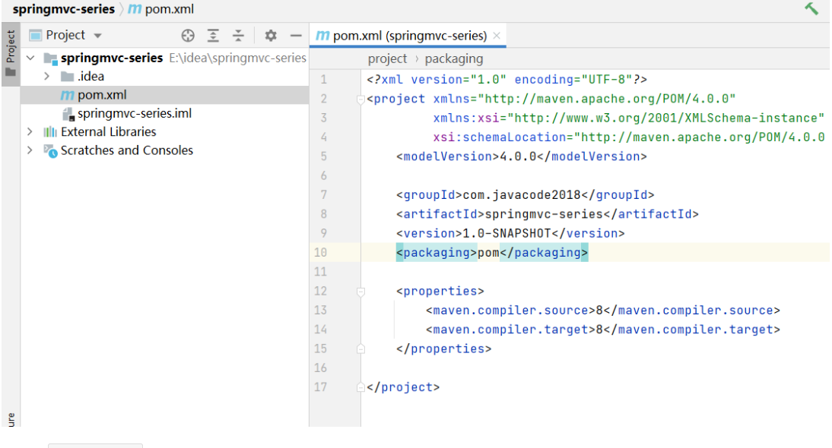This screenshot has width=832, height=448.
Task: Expand External Libraries node
Action: pyautogui.click(x=30, y=132)
